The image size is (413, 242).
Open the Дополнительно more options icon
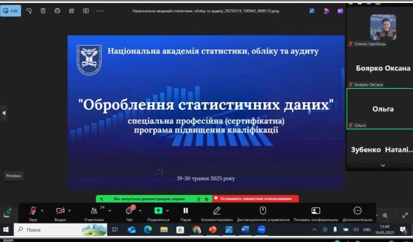tap(357, 210)
